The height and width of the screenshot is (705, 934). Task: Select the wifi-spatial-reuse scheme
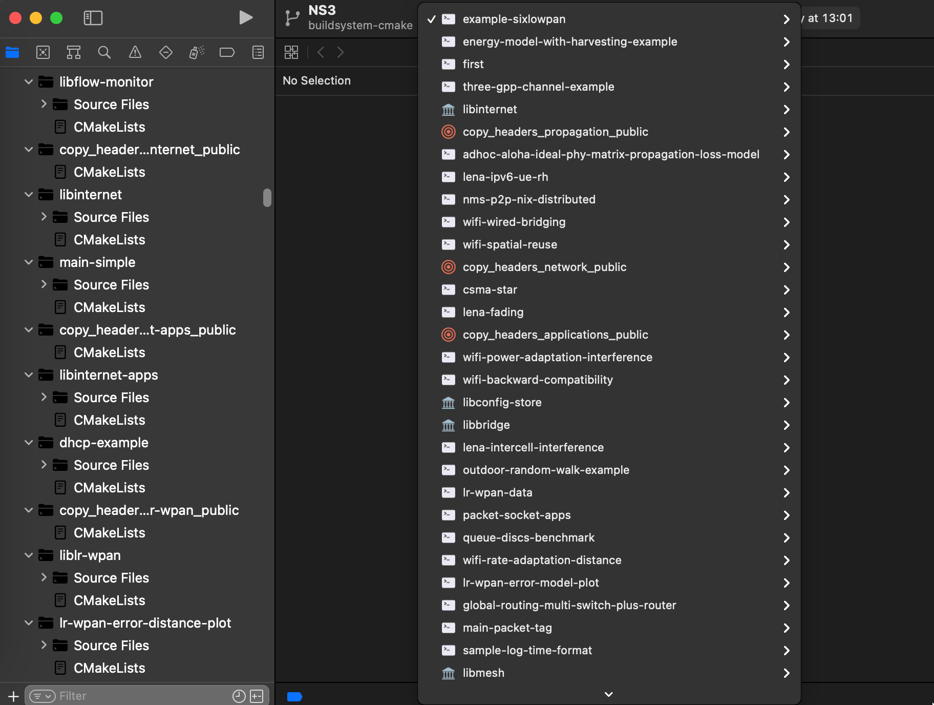click(510, 244)
